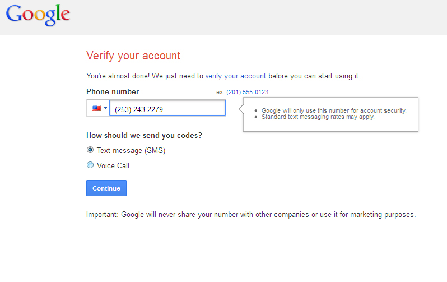This screenshot has height=282, width=447.
Task: Click the account security tooltip note
Action: pyautogui.click(x=334, y=110)
